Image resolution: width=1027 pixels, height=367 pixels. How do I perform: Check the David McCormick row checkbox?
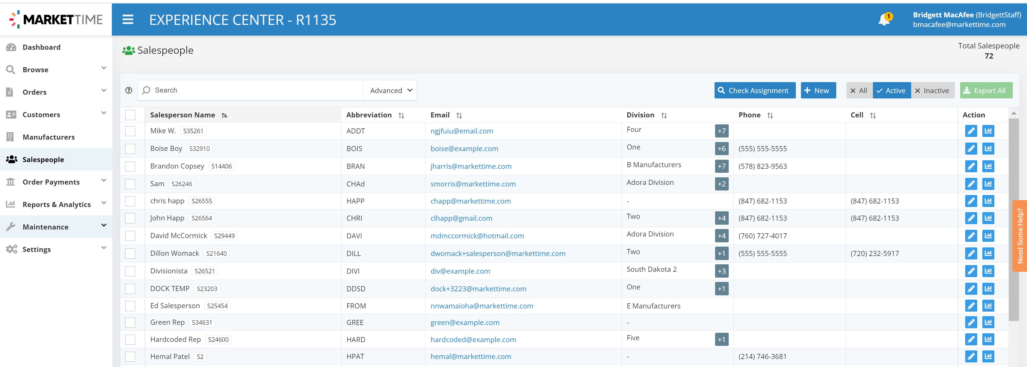coord(130,235)
